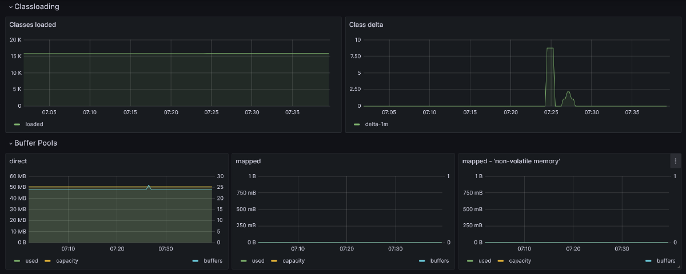Viewport: 686px width, 274px height.
Task: Open the menu of the non-volatile memory panel
Action: 675,162
